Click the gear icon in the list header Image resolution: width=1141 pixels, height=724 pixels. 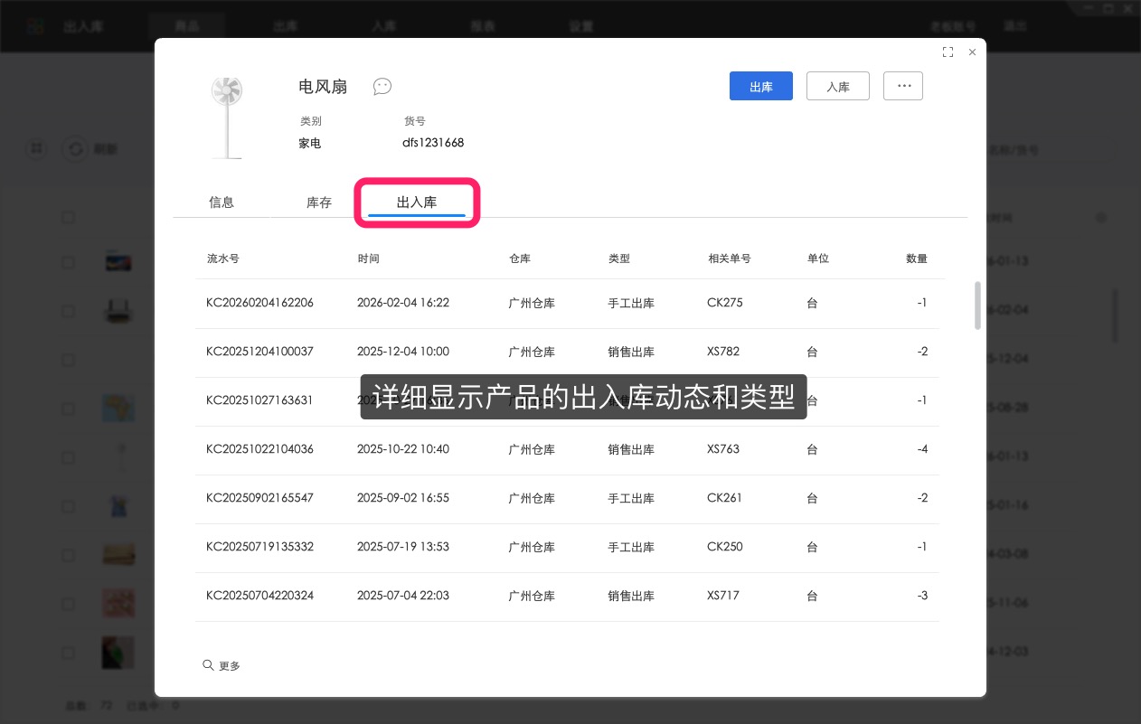(1101, 217)
